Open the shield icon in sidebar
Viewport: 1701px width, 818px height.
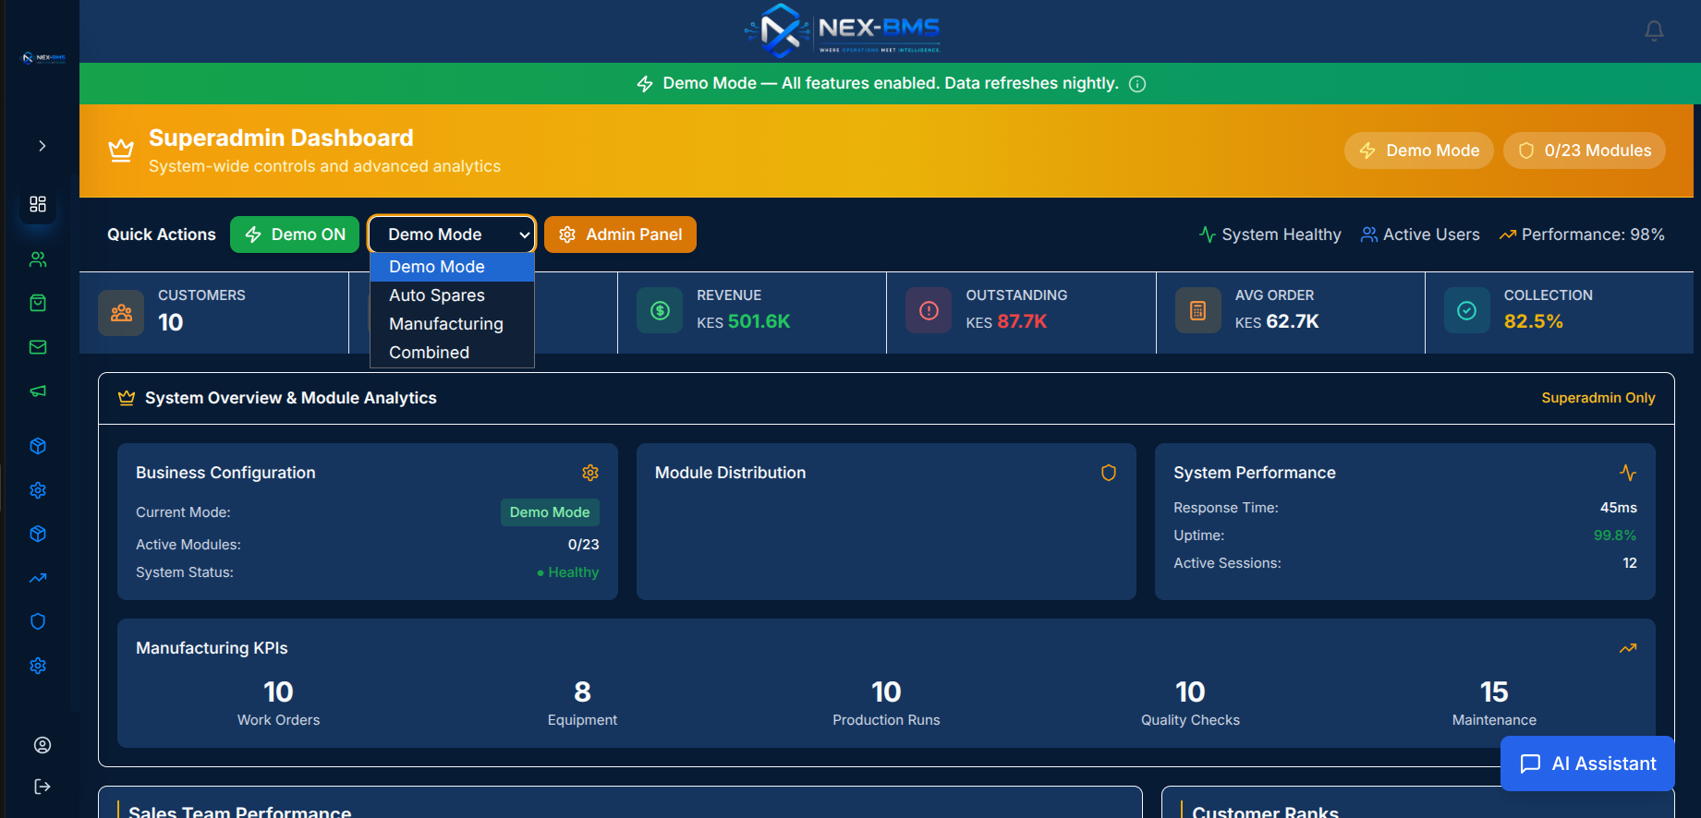[38, 621]
